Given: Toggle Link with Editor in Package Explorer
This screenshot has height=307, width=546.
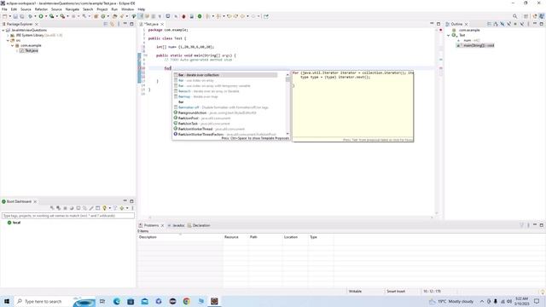Looking at the screenshot, I should (x=112, y=24).
